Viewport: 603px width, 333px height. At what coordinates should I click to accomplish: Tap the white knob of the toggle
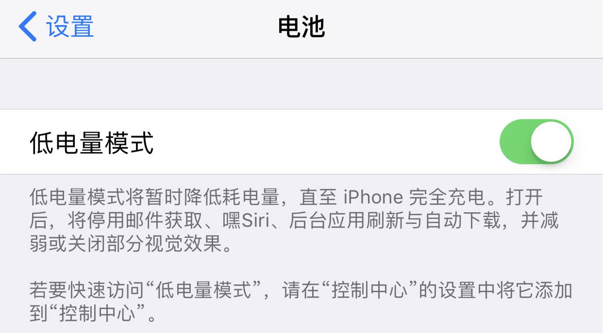point(551,142)
